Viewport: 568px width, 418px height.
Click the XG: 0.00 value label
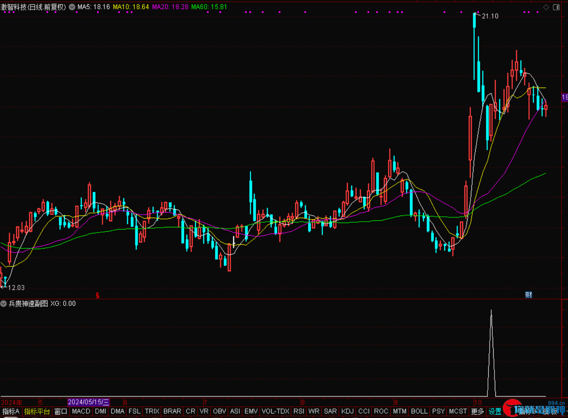[x=63, y=303]
